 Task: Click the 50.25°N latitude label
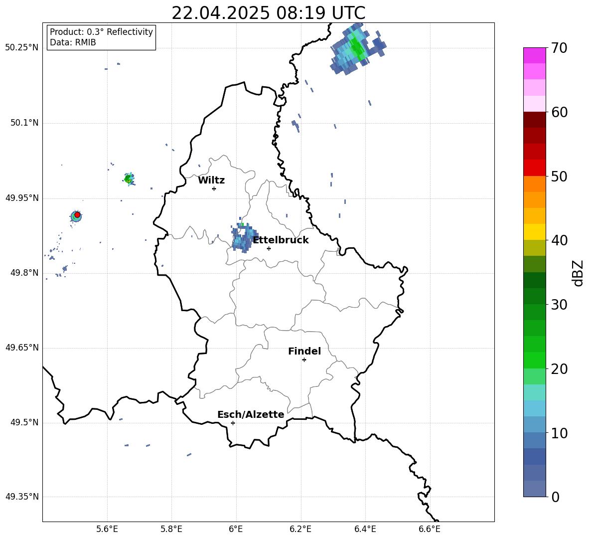22,48
